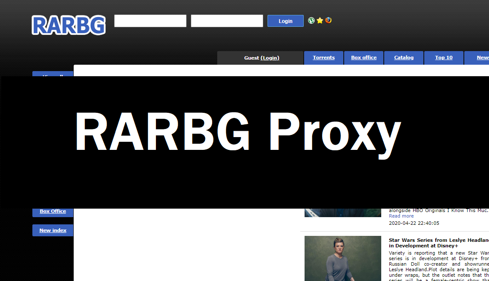Click the New index sidebar link
This screenshot has width=489, height=281.
52,230
